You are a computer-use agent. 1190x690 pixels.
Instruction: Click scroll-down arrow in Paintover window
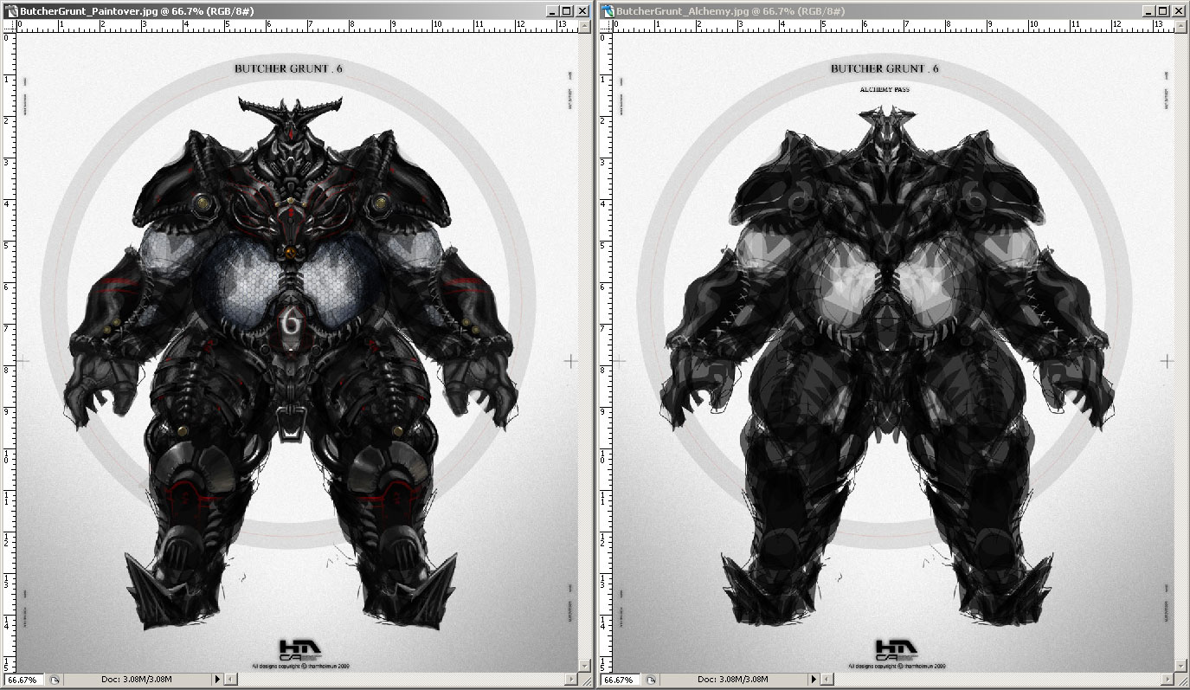[x=584, y=666]
